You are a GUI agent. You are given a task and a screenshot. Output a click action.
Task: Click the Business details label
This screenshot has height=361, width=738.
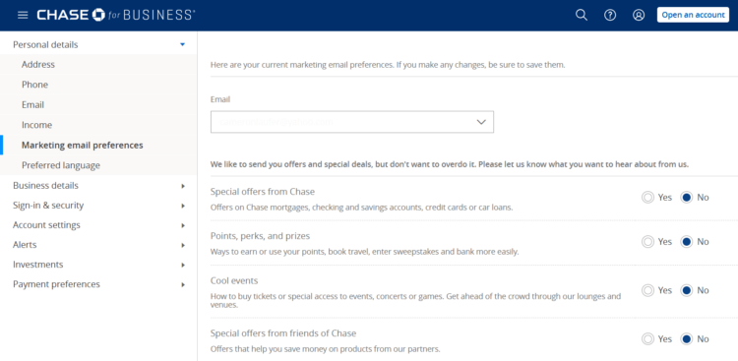[45, 186]
